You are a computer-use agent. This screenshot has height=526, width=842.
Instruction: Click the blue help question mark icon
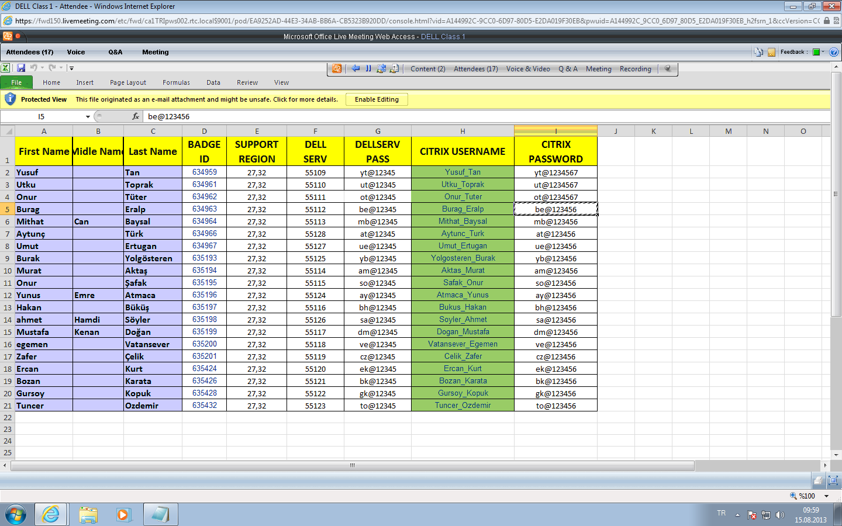tap(834, 52)
